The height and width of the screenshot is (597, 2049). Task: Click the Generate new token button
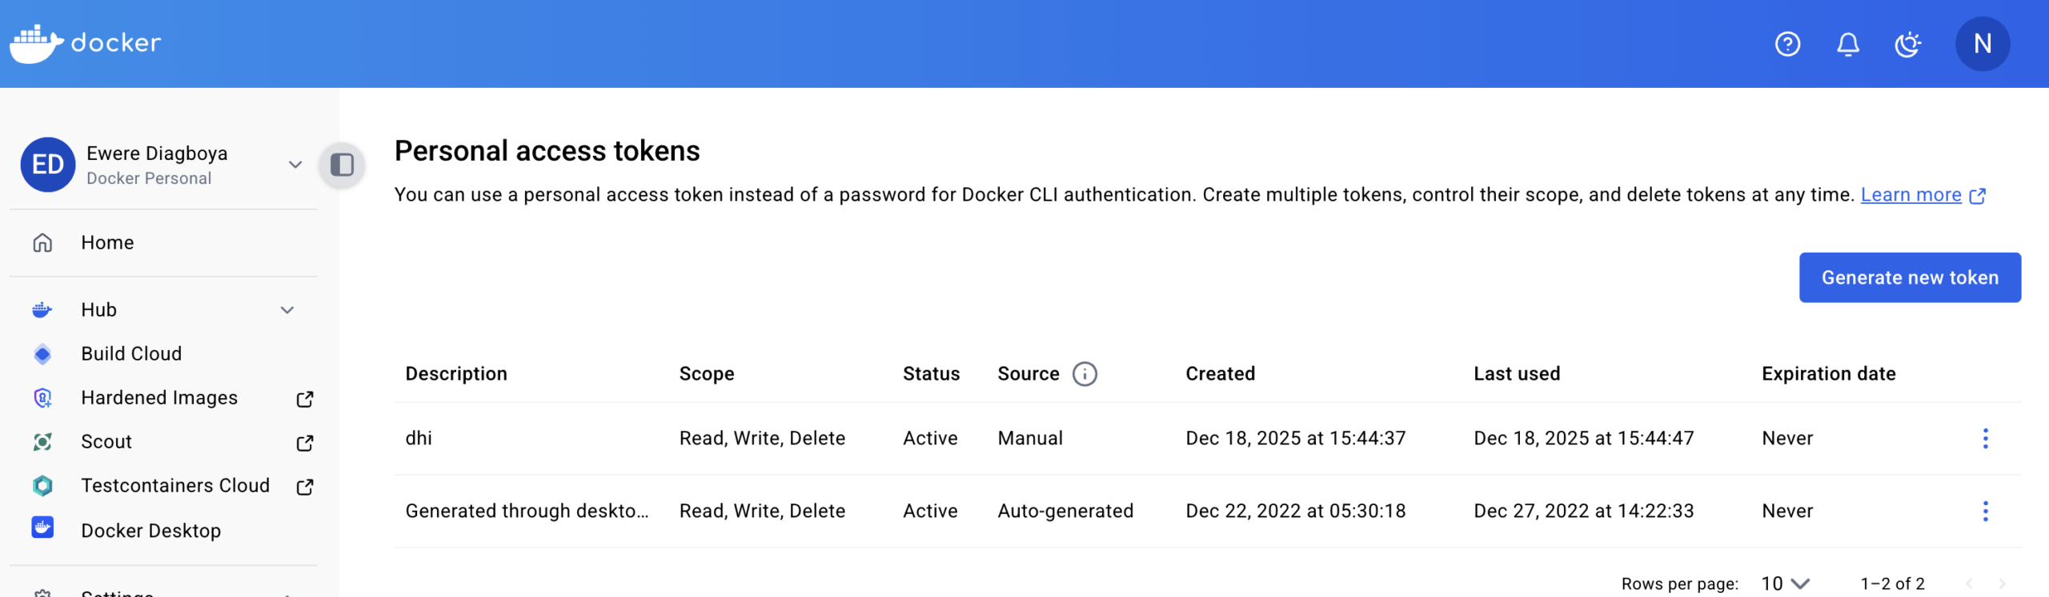click(x=1910, y=277)
